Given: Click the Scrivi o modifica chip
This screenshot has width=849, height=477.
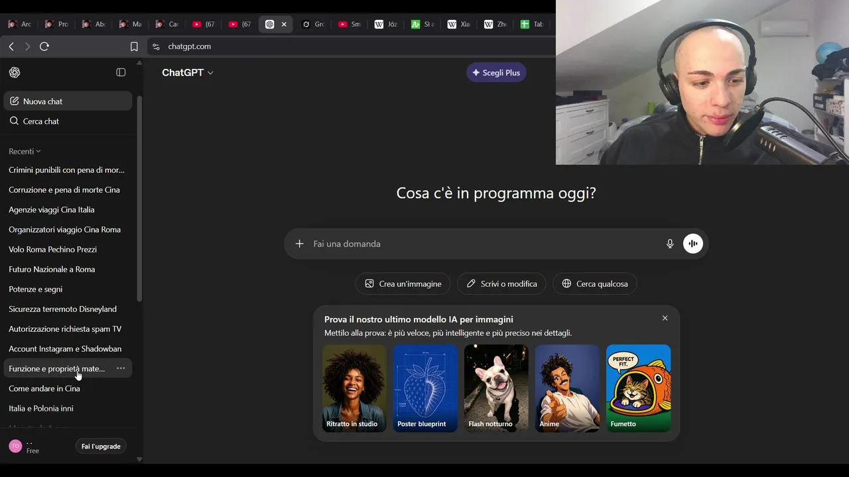Looking at the screenshot, I should 501,284.
